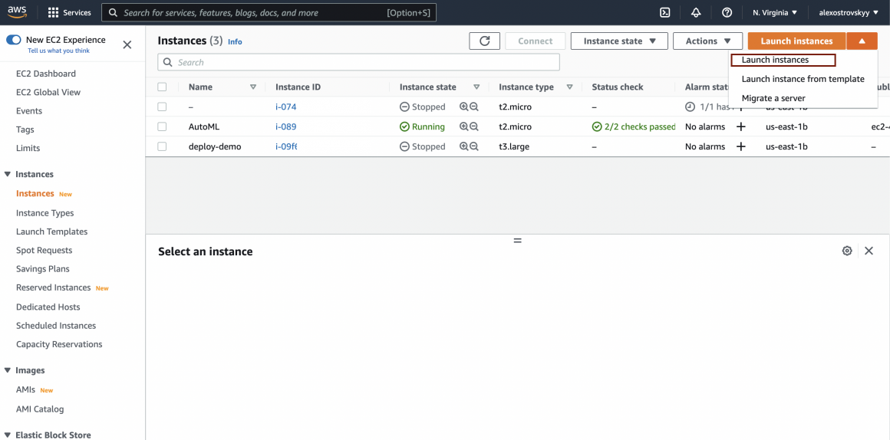The height and width of the screenshot is (440, 890).
Task: Open the help question mark icon
Action: 727,12
